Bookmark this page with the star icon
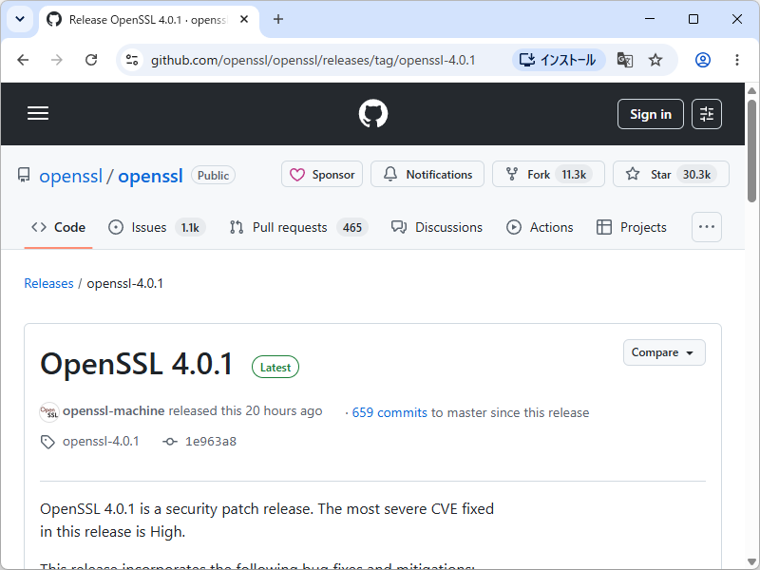 pyautogui.click(x=655, y=60)
